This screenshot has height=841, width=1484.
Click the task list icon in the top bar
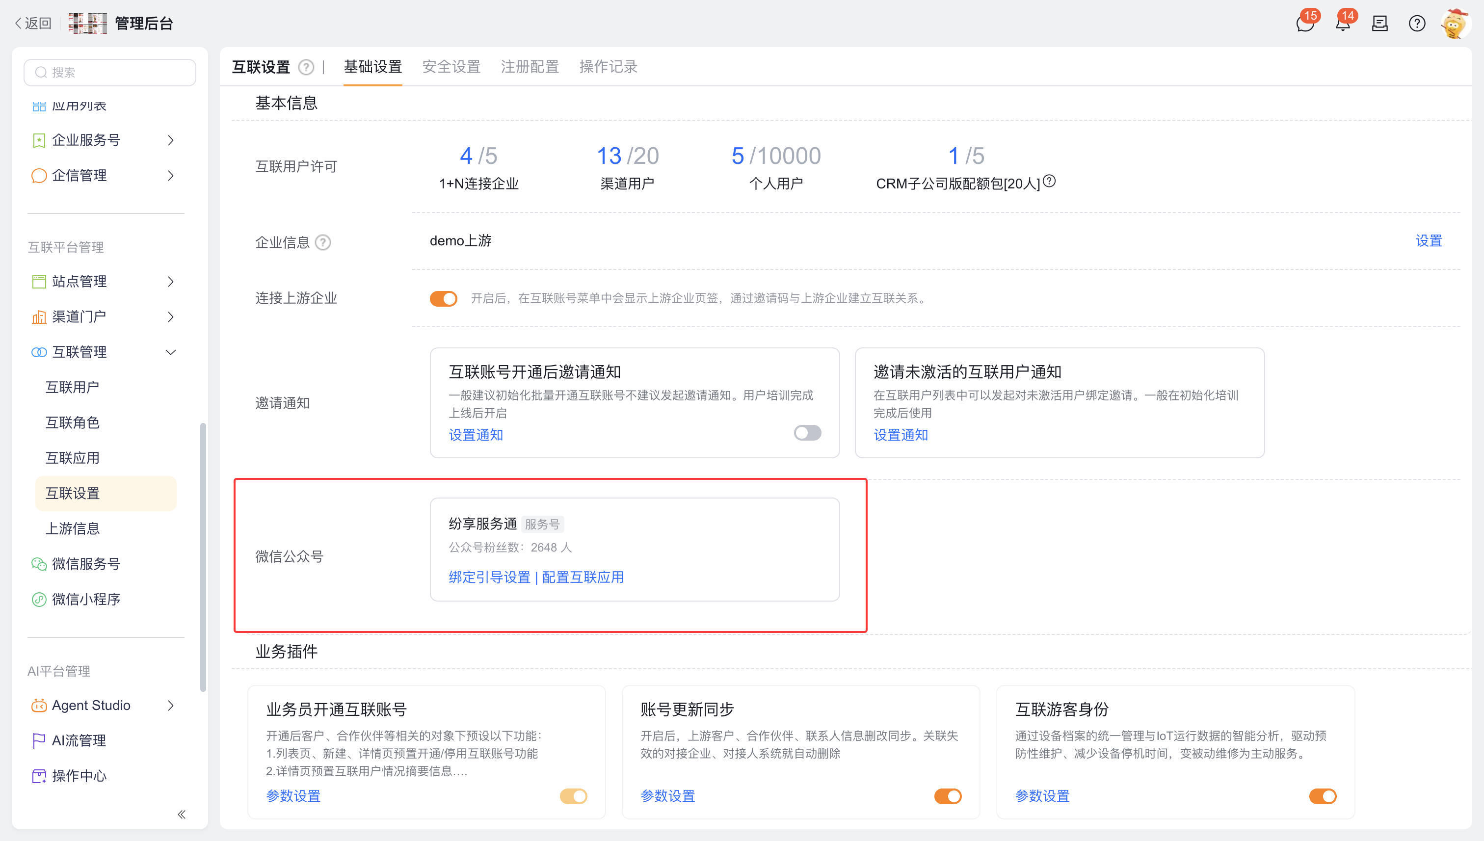tap(1380, 24)
